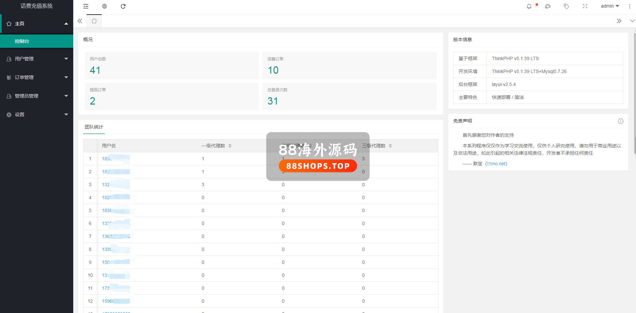The width and height of the screenshot is (636, 313).
Task: Toggle fullscreen mode icon
Action: point(585,6)
